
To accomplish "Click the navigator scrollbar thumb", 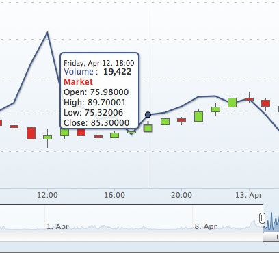I will 271,237.
